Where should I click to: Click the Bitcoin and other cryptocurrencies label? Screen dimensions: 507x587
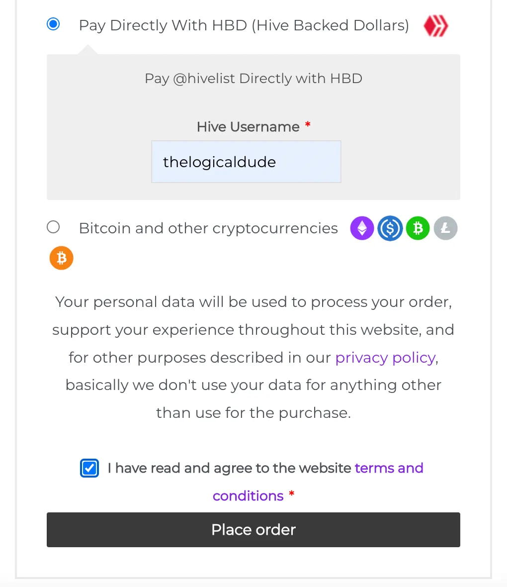pyautogui.click(x=208, y=228)
